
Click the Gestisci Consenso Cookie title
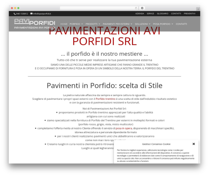(156, 144)
